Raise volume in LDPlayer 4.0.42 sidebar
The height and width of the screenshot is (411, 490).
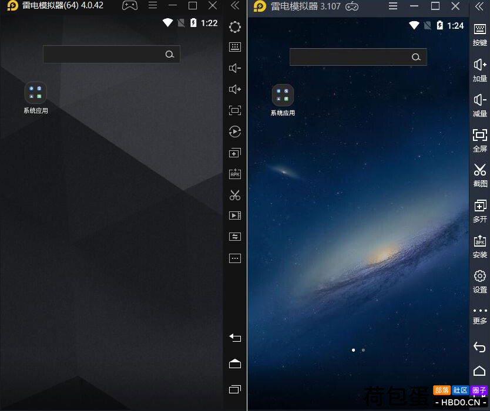coord(234,89)
